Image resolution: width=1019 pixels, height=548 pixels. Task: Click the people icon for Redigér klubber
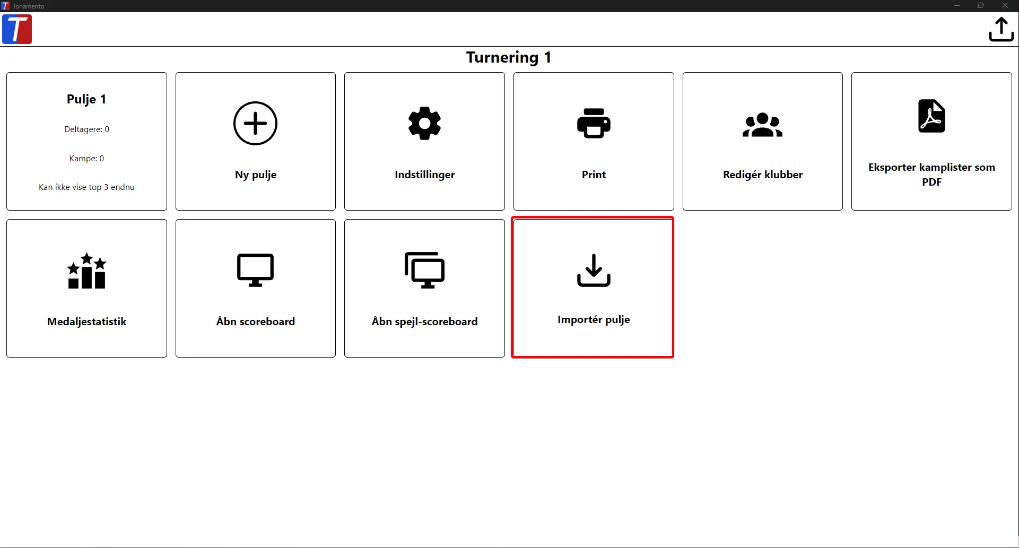tap(762, 125)
